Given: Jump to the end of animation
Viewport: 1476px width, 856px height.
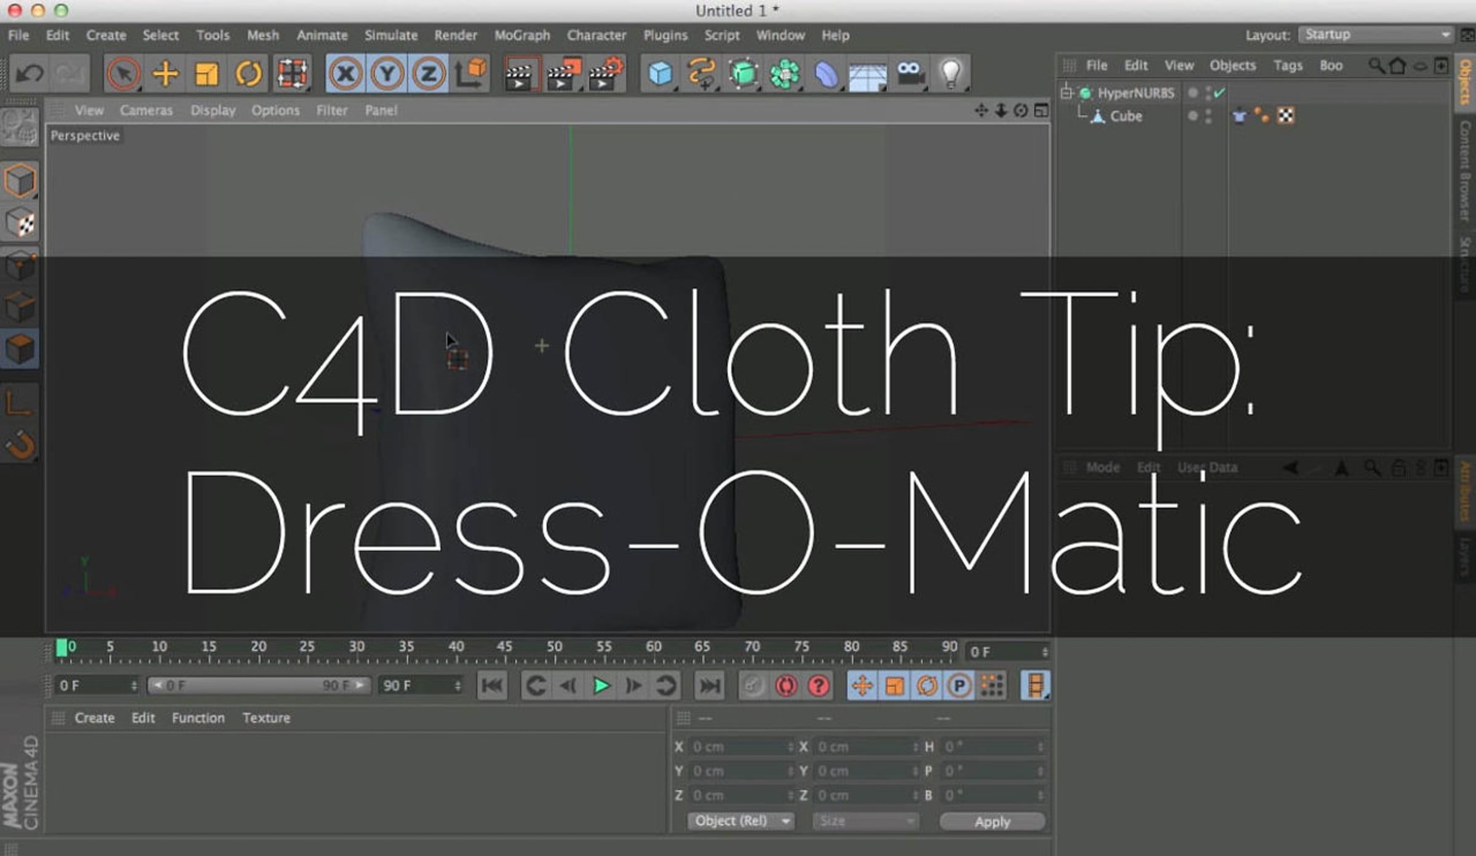Looking at the screenshot, I should pos(710,685).
